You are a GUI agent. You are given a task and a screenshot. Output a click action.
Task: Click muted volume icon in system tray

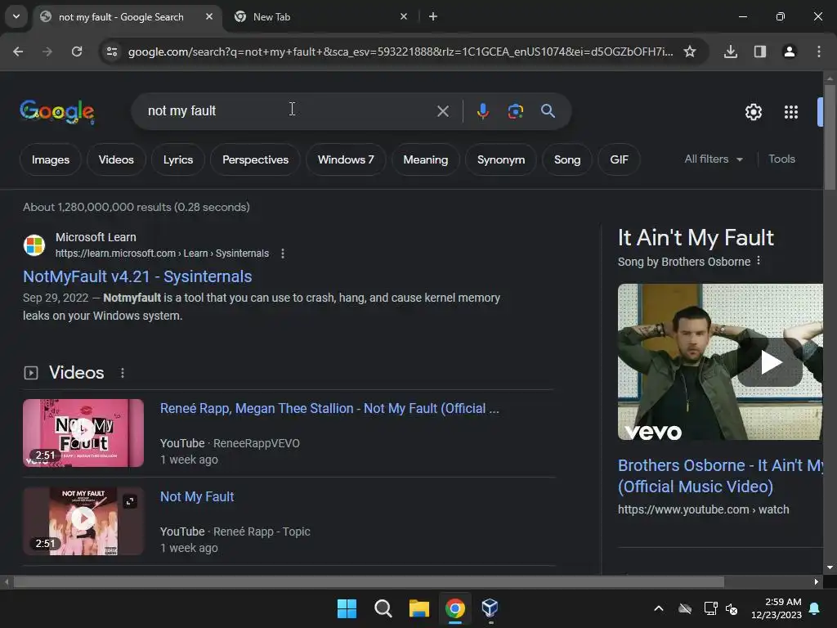732,608
